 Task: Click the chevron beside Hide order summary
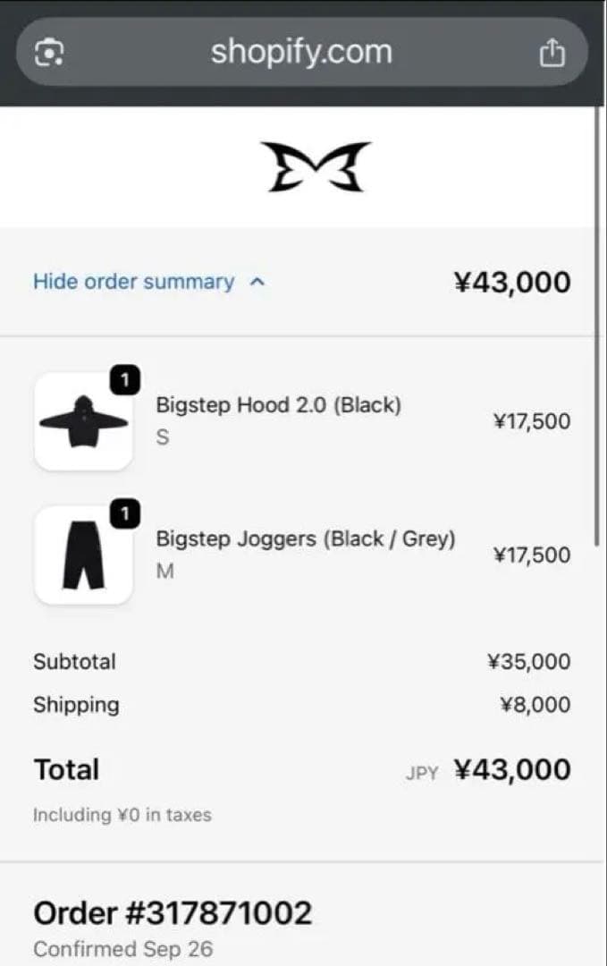[x=257, y=283]
